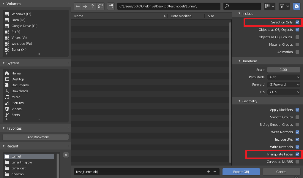Go back to previous folder arrow

click(x=78, y=6)
